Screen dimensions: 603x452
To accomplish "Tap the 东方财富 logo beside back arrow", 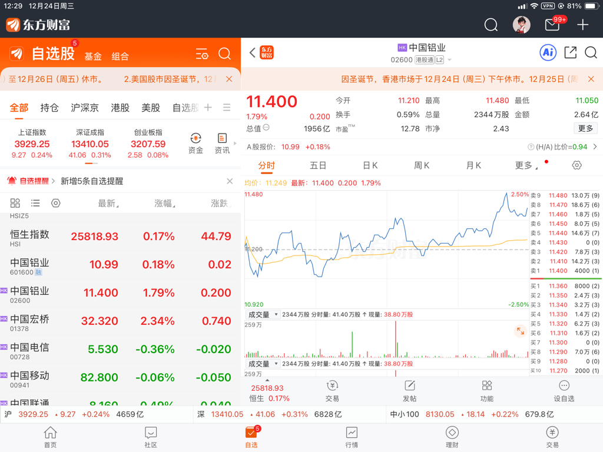I will click(267, 52).
